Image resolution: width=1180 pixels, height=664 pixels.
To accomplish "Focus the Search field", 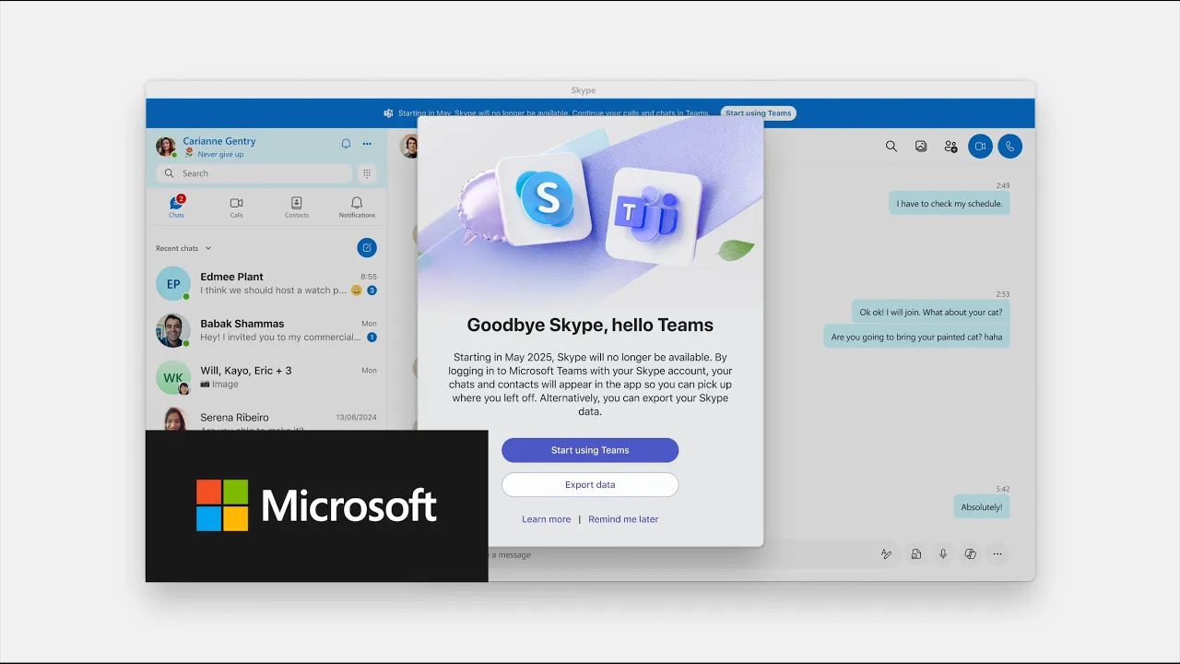I will click(254, 173).
